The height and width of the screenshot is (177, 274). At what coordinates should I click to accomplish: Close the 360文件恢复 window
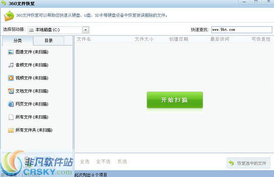[268, 1]
